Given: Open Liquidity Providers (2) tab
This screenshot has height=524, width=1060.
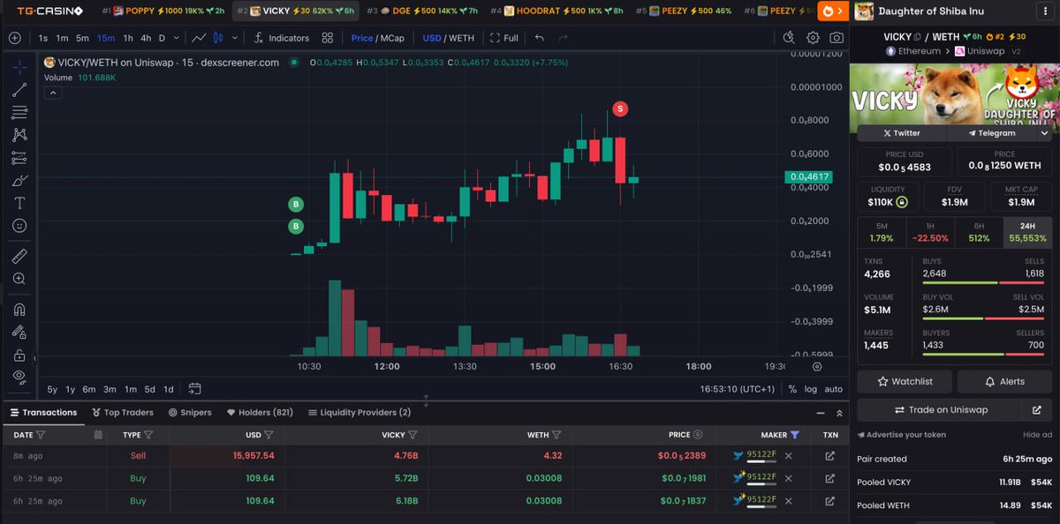Looking at the screenshot, I should 360,413.
